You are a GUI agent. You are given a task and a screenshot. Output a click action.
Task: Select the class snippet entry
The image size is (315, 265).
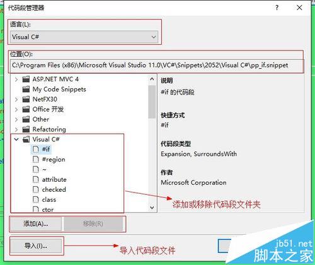49,199
